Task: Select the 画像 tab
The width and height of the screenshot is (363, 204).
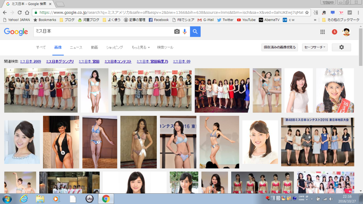Action: (x=58, y=47)
